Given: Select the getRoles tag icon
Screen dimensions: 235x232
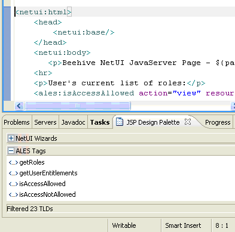Looking at the screenshot, I should tap(13, 163).
